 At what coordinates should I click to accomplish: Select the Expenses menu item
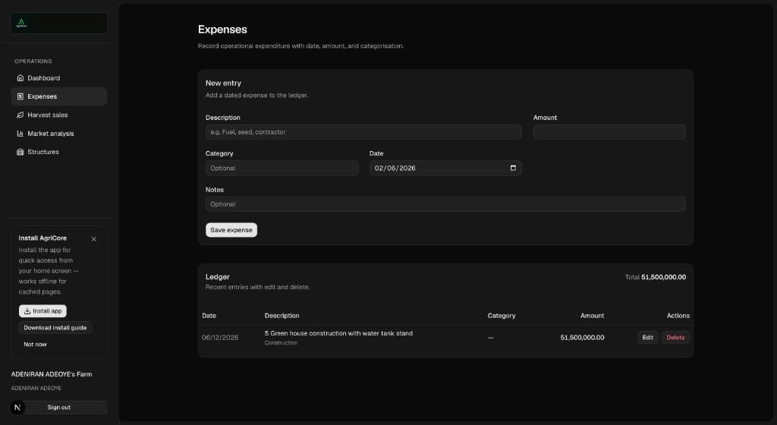(59, 96)
